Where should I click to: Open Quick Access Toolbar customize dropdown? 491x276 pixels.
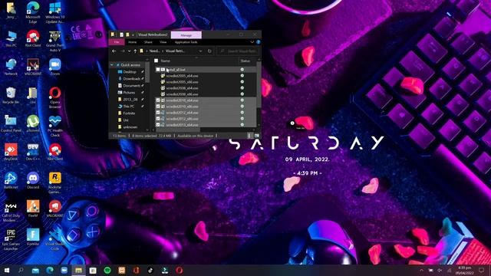(x=133, y=34)
